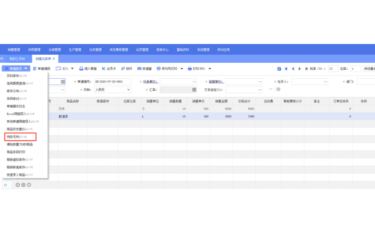
Task: Open 往来单位 field ellipsis picker
Action: [x=194, y=81]
